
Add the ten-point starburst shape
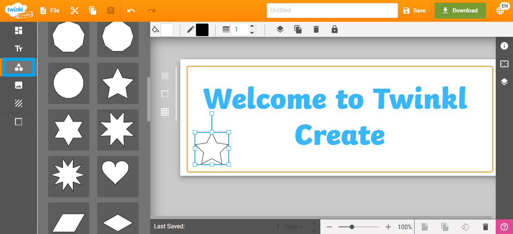[69, 177]
